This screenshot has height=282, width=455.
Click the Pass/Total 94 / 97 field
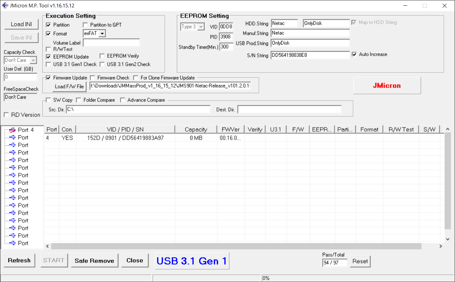tap(335, 263)
